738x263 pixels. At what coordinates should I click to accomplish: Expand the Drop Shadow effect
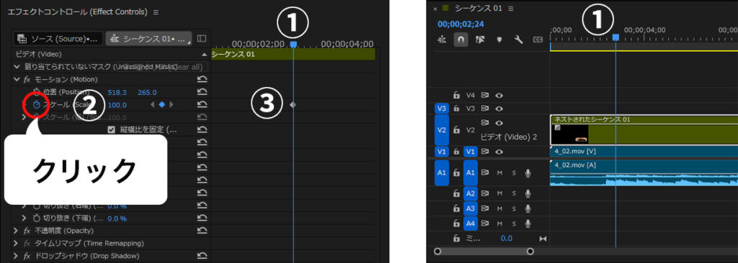point(16,256)
